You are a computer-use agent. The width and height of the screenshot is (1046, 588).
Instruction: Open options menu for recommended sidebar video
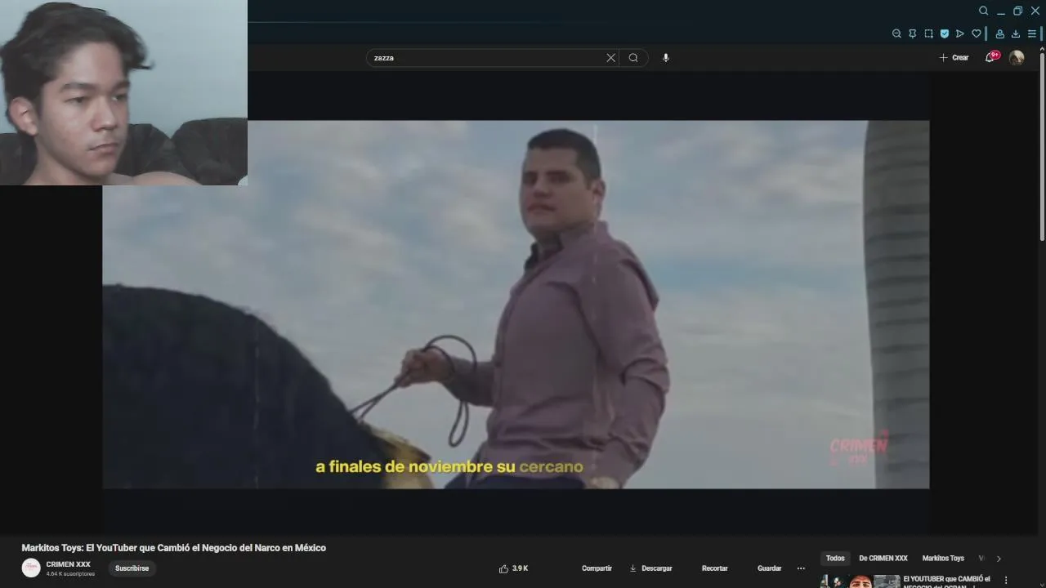(x=1006, y=581)
